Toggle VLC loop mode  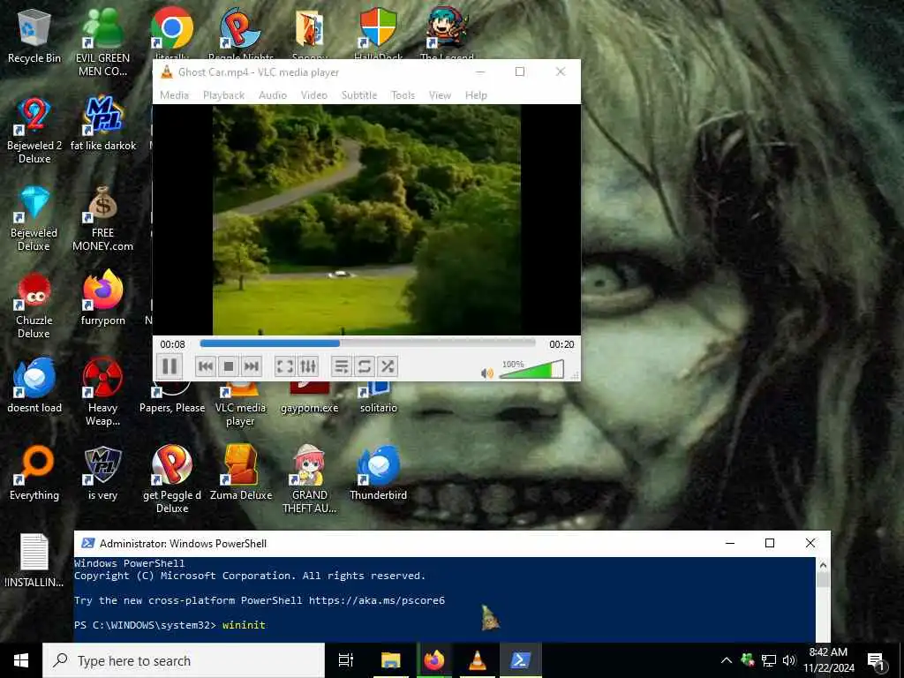pyautogui.click(x=365, y=366)
